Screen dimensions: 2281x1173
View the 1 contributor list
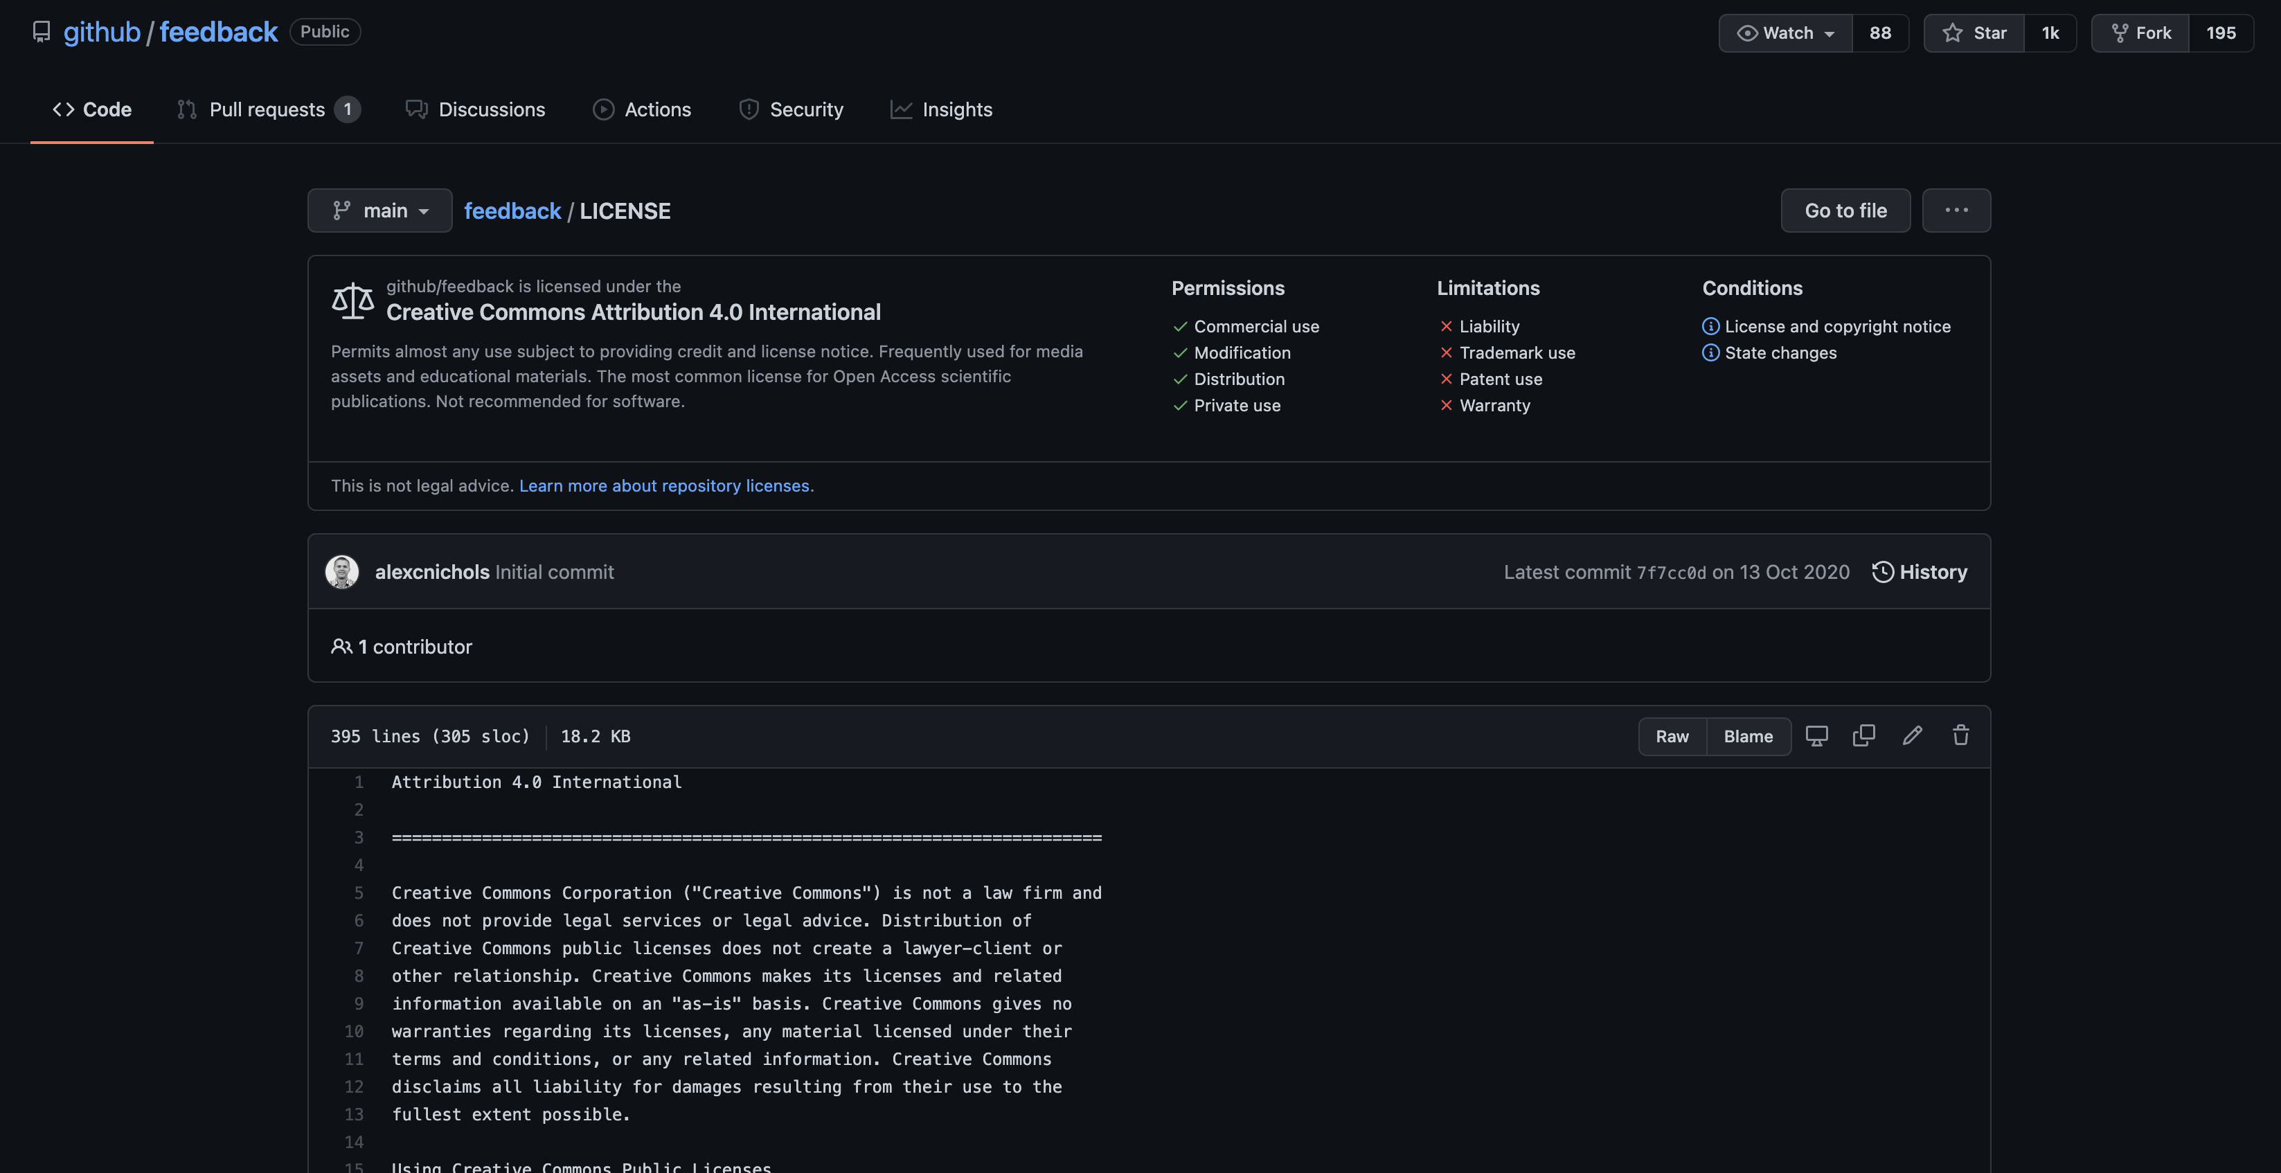[413, 646]
